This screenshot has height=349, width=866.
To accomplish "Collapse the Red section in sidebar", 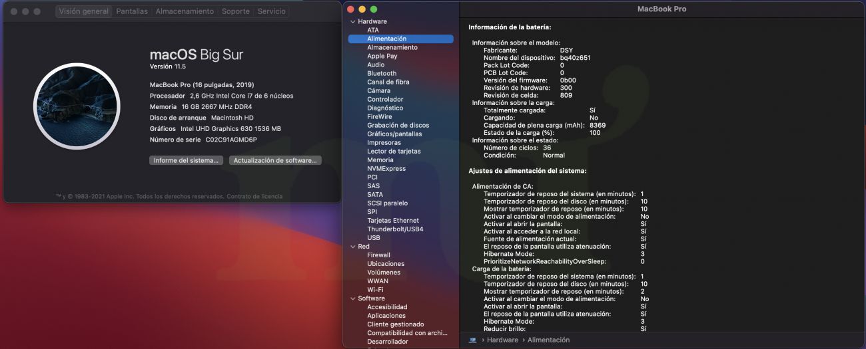I will [x=353, y=247].
